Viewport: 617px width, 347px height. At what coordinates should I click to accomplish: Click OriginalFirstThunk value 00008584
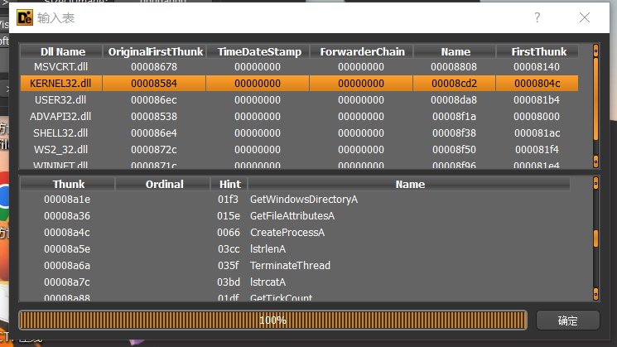154,84
